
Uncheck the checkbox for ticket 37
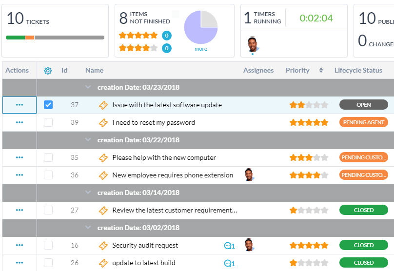click(x=48, y=105)
